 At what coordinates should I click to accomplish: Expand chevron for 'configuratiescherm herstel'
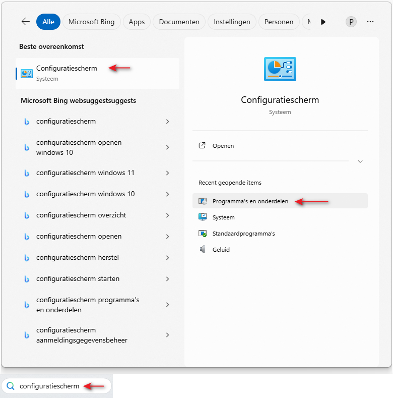point(167,258)
